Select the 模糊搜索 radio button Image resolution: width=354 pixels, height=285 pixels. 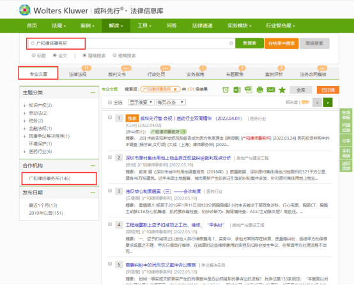click(x=114, y=55)
